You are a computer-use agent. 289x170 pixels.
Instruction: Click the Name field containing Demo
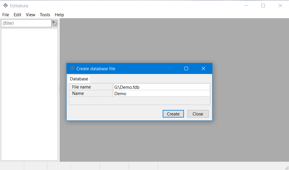pos(161,93)
